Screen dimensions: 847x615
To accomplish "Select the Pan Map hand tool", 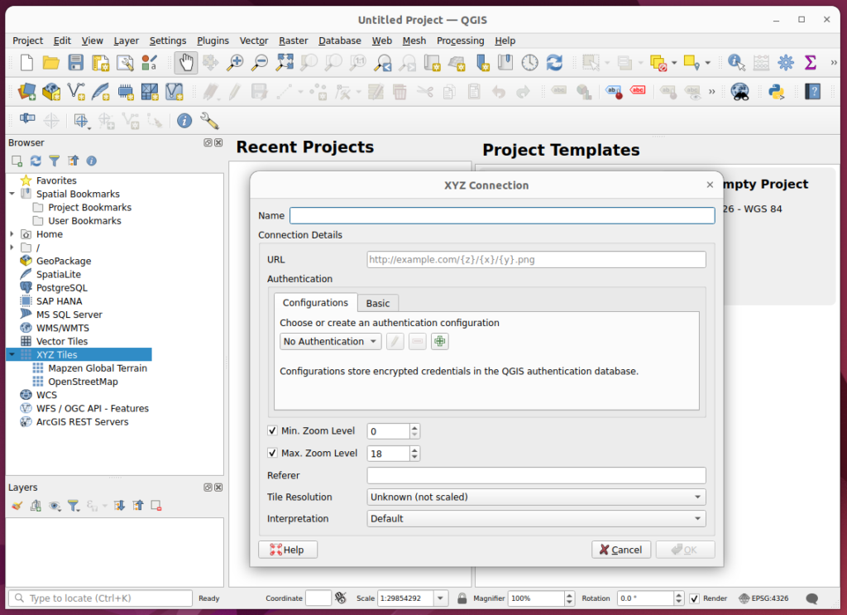I will 186,63.
